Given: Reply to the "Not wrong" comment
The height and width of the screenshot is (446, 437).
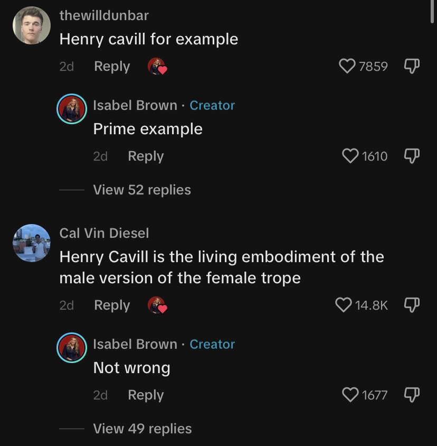Looking at the screenshot, I should [x=146, y=395].
